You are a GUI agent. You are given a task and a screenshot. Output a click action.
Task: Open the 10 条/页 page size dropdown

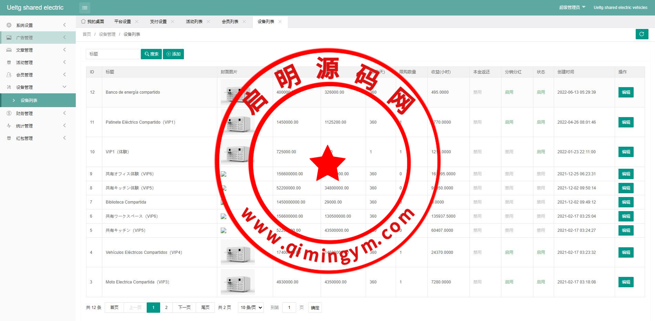point(251,308)
